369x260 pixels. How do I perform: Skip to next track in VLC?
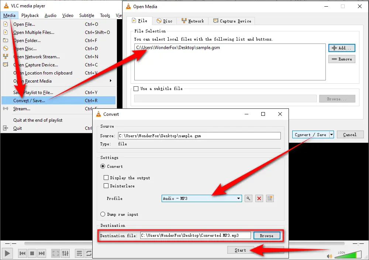pyautogui.click(x=41, y=253)
